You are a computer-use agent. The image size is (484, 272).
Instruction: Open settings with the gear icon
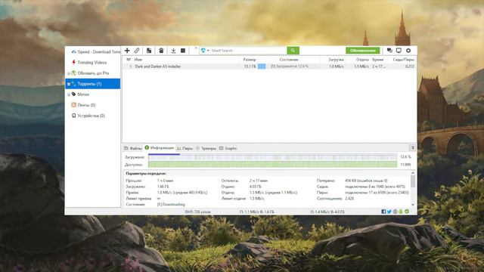[408, 51]
